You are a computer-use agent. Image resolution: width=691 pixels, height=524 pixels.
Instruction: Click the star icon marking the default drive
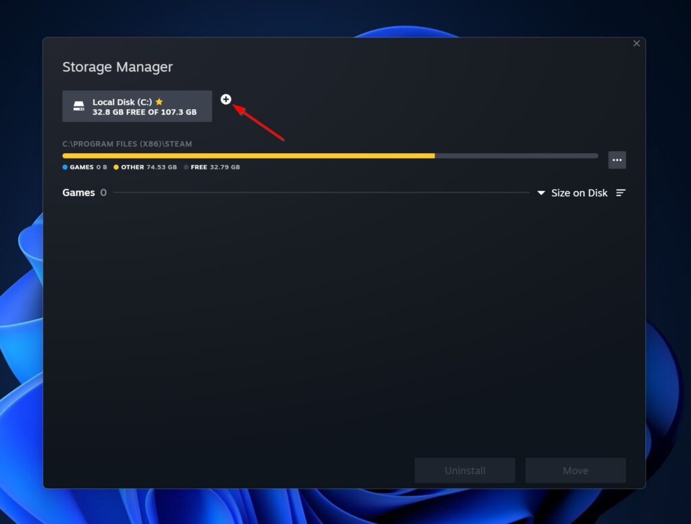[x=159, y=101]
